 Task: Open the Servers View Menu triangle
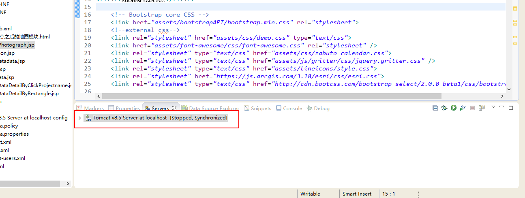[x=493, y=107]
